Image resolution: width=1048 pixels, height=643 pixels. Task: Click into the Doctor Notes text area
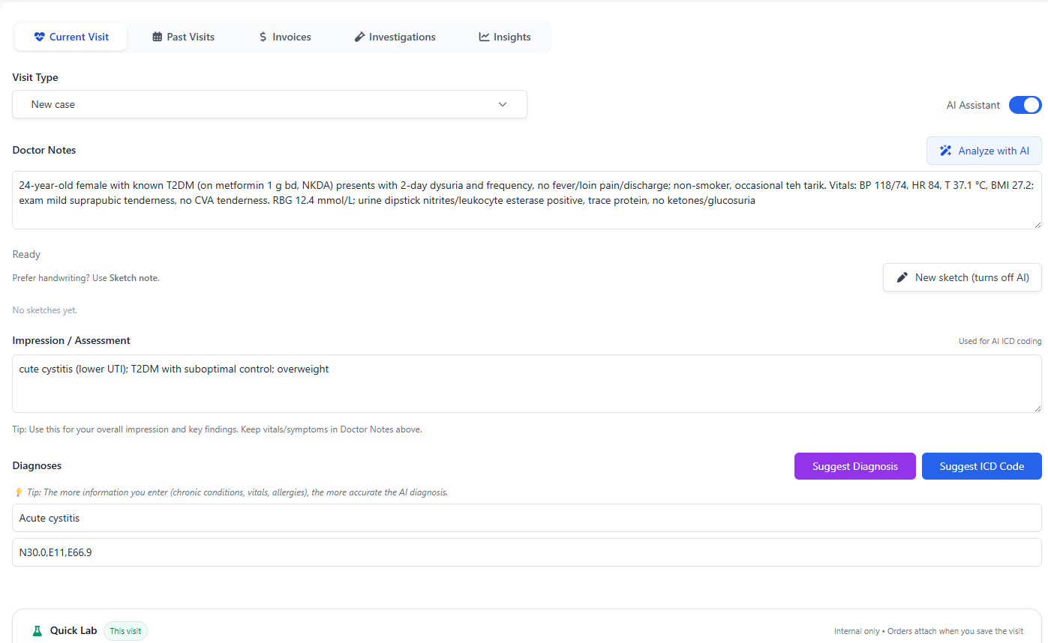[x=525, y=199]
